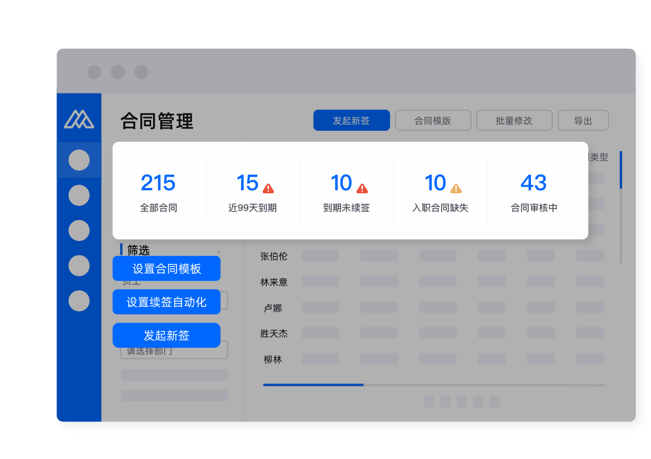Screen dimensions: 651x459
Task: Open the 合同模版 button
Action: tap(433, 121)
